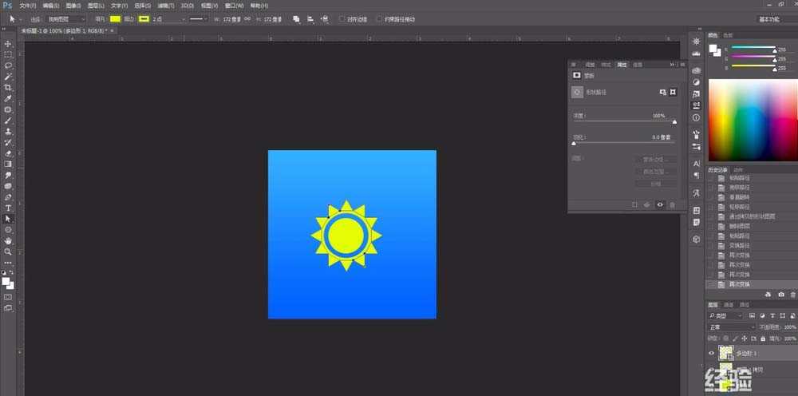Toggle mask visibility eye in Properties panel
This screenshot has width=798, height=396.
[x=659, y=205]
